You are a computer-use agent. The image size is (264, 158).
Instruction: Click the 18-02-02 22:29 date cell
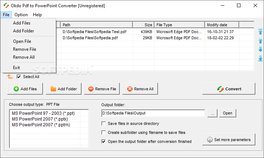tap(220, 38)
